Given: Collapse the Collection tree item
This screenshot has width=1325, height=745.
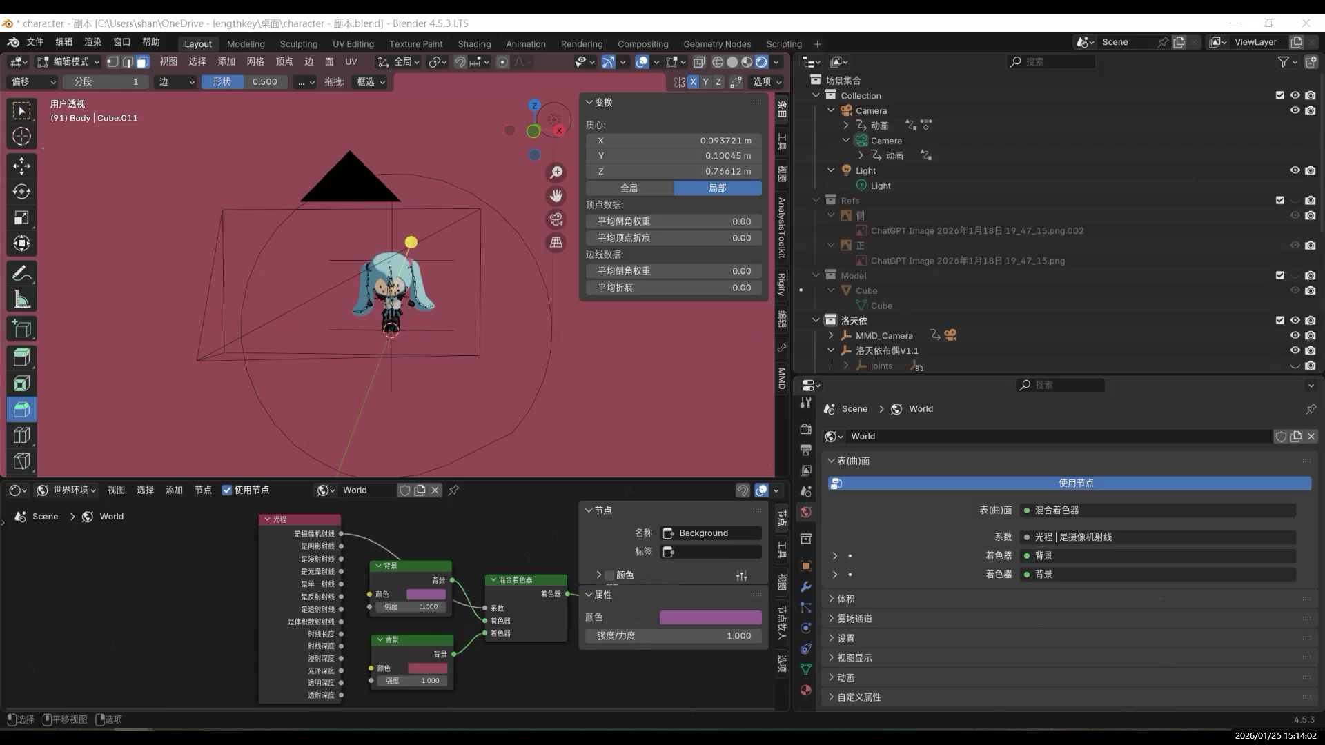Looking at the screenshot, I should click(816, 95).
